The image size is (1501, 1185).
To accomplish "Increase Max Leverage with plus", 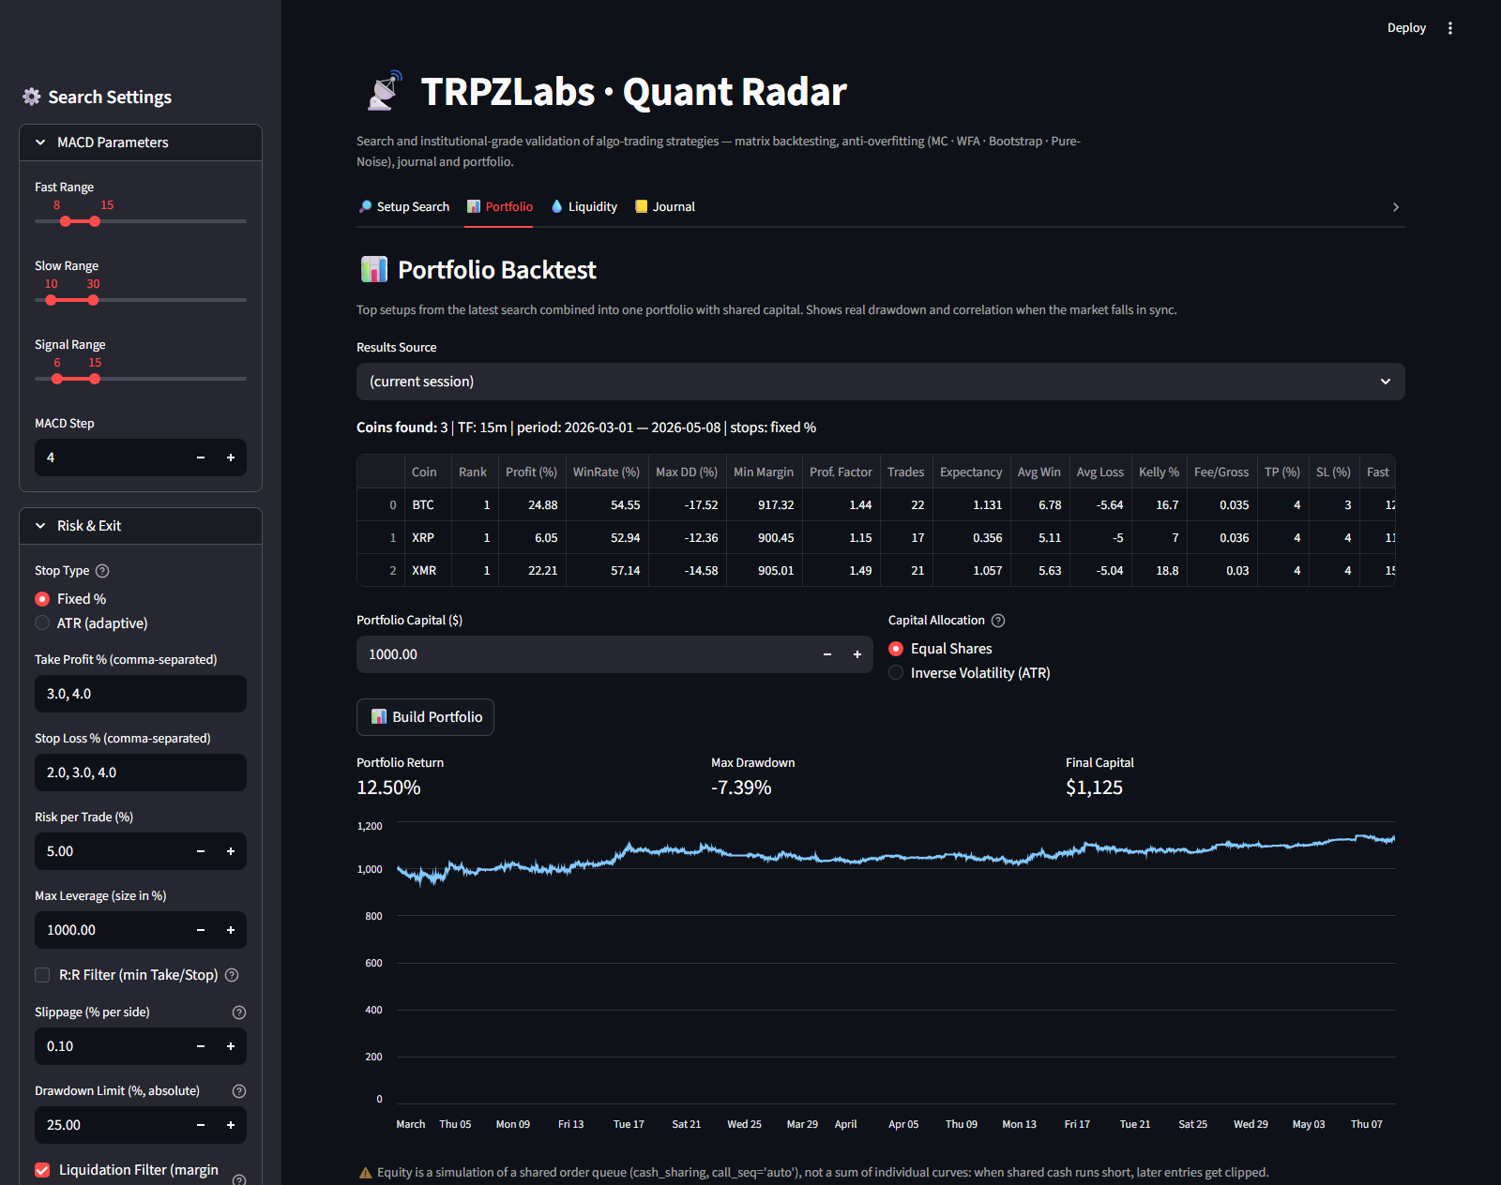I will click(x=231, y=930).
